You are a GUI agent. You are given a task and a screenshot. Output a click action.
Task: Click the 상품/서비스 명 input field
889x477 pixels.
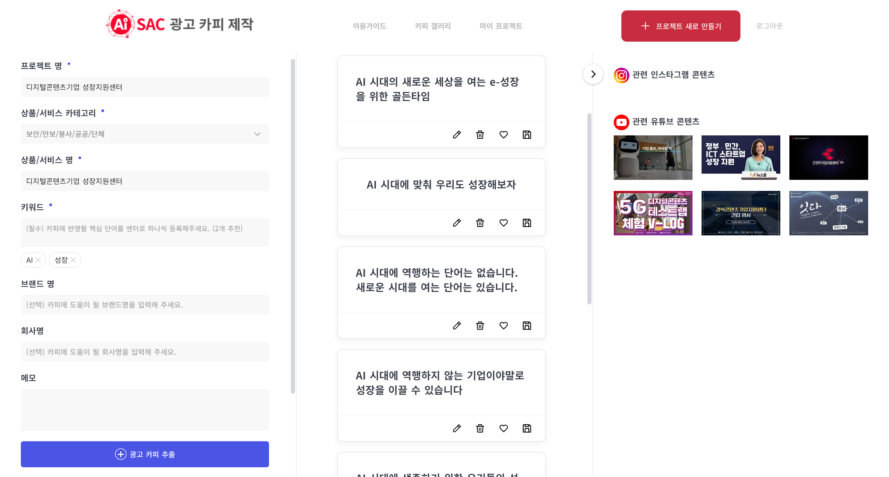click(145, 181)
